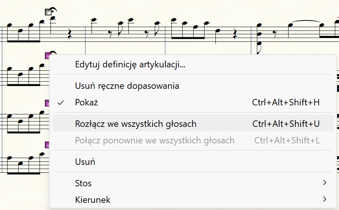
Task: Expand the Kierunek submenu arrow
Action: click(325, 199)
